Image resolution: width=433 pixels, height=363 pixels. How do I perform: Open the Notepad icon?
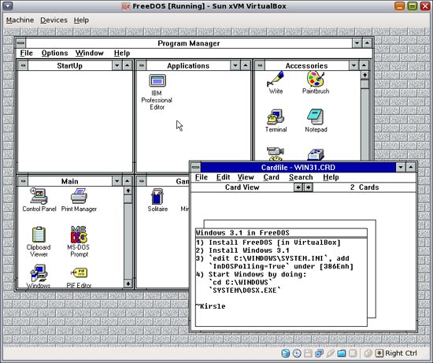pos(316,117)
